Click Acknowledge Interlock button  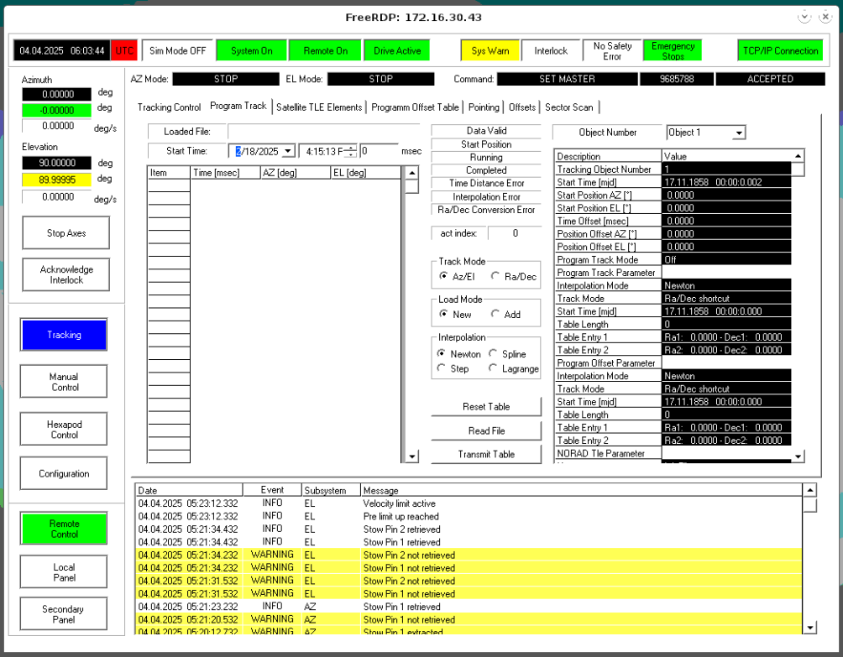(66, 274)
